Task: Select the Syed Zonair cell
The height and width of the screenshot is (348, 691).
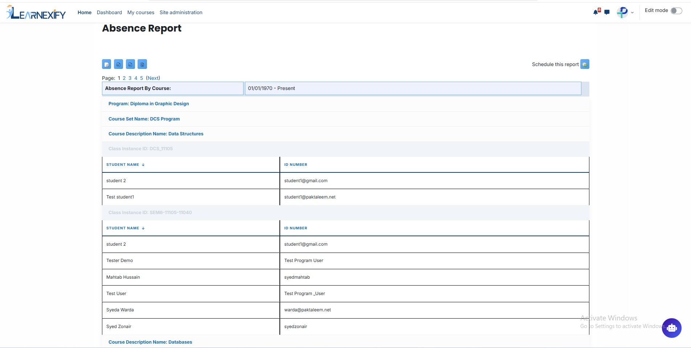Action: [x=191, y=327]
